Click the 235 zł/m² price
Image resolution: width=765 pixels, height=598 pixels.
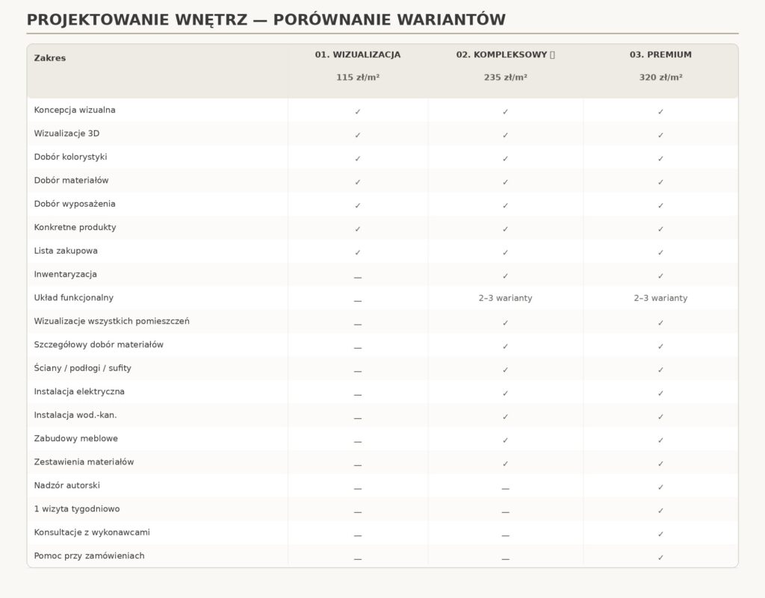[506, 77]
